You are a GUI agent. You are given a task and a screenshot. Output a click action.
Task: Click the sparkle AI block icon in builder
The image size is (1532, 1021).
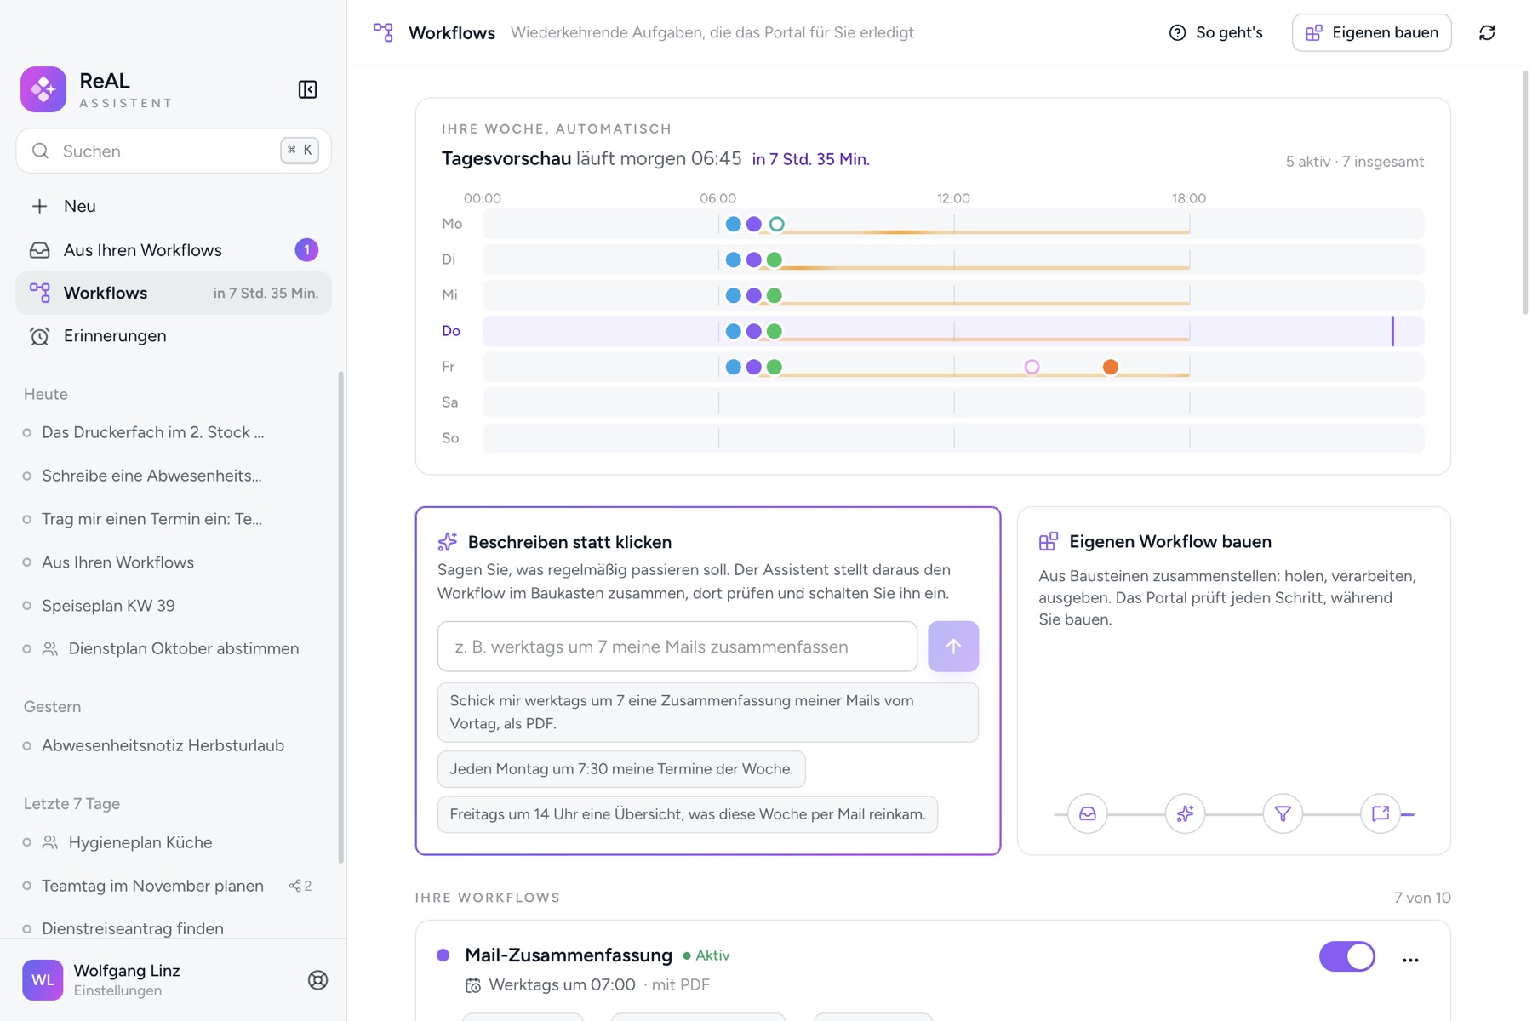pyautogui.click(x=1185, y=814)
